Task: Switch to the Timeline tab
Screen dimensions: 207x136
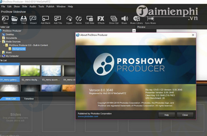Action: [29, 99]
